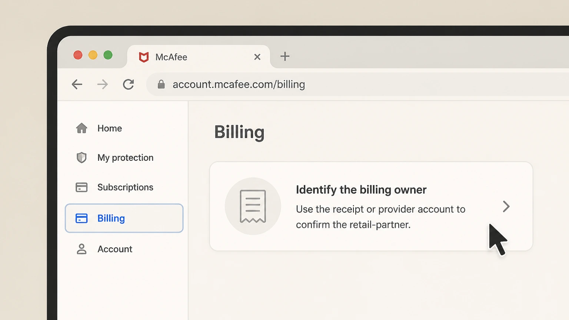Open a new tab with the plus button

click(285, 56)
